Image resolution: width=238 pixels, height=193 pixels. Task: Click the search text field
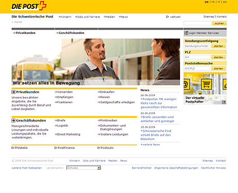coord(198,23)
